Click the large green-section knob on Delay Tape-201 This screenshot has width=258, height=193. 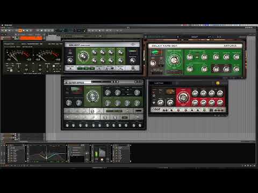click(x=174, y=60)
